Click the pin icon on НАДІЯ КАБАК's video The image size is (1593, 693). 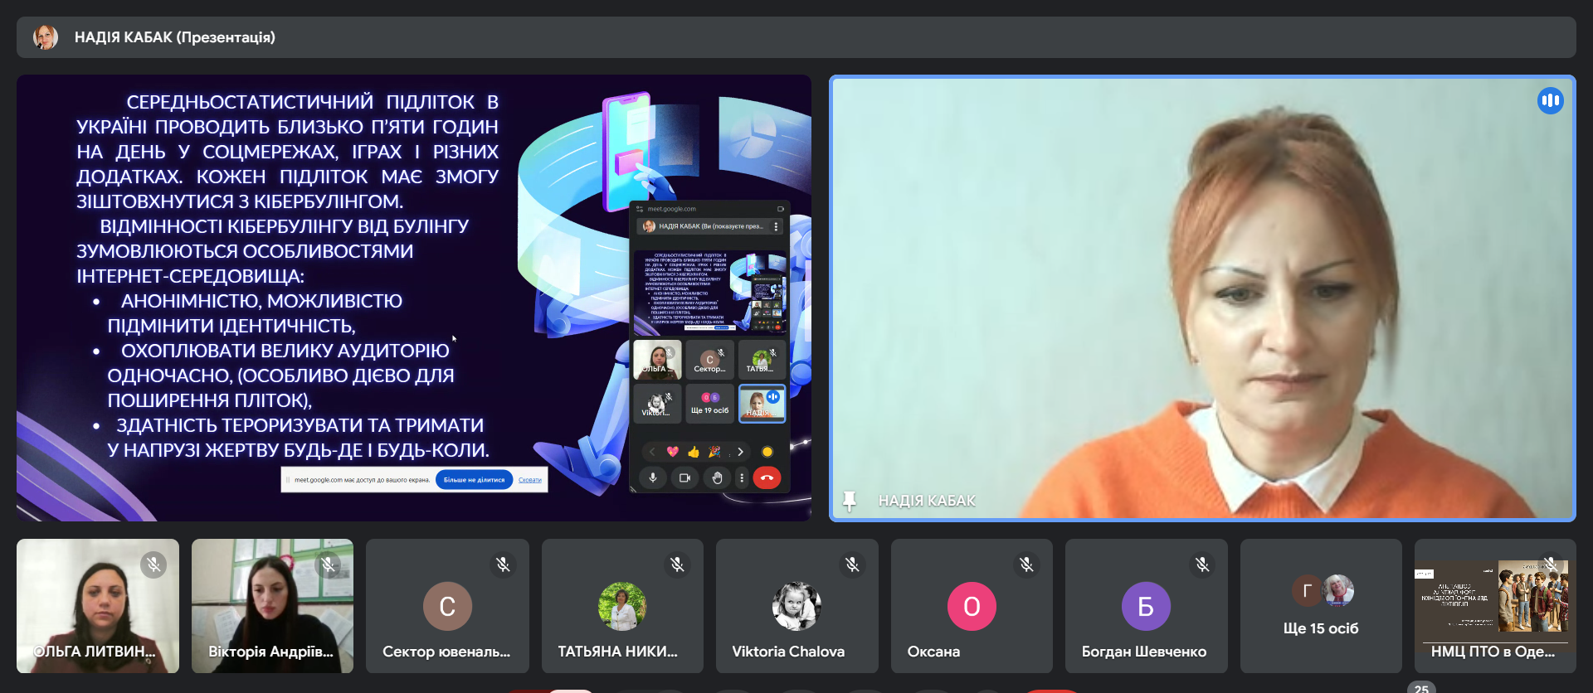[x=849, y=501]
